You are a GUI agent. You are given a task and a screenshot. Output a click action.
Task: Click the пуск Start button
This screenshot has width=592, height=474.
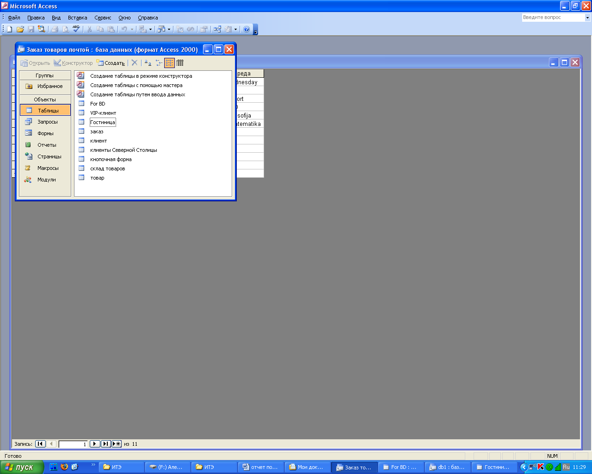tap(22, 467)
